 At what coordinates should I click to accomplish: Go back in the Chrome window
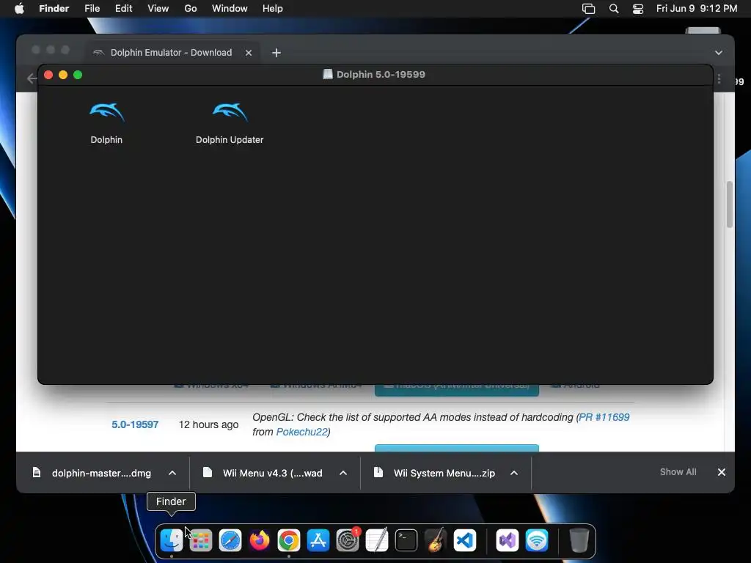[x=32, y=78]
